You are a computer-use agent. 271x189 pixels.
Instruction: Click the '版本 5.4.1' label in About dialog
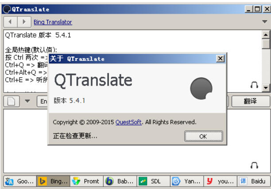click(70, 100)
